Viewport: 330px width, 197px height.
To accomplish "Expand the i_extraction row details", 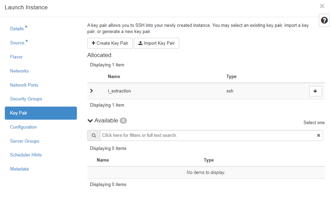I will (x=91, y=91).
